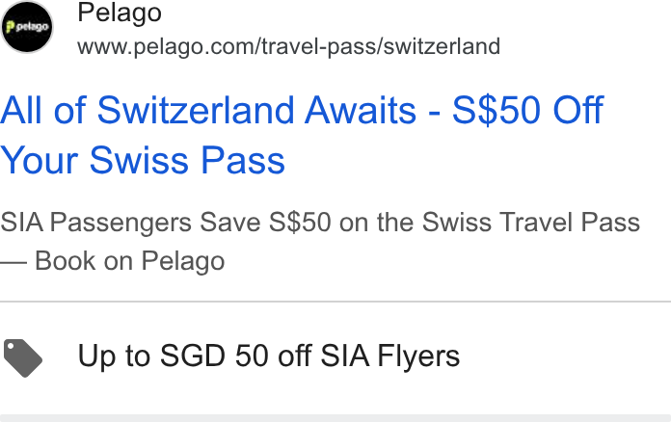Click the gray price tag icon
671x422 pixels.
point(23,357)
